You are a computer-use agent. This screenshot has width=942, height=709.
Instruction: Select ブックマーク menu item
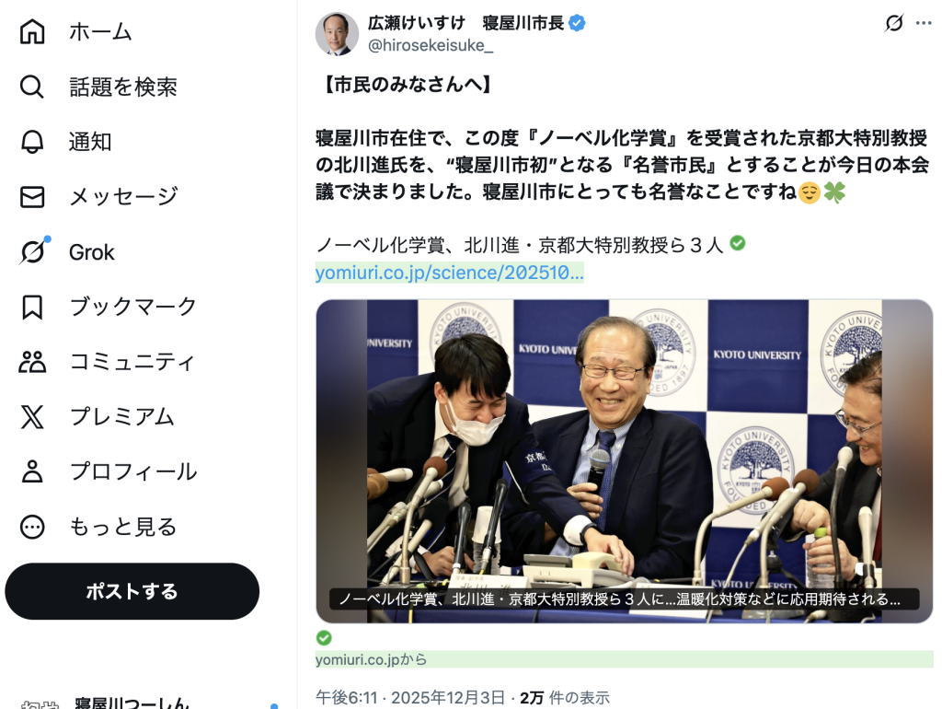coord(132,307)
